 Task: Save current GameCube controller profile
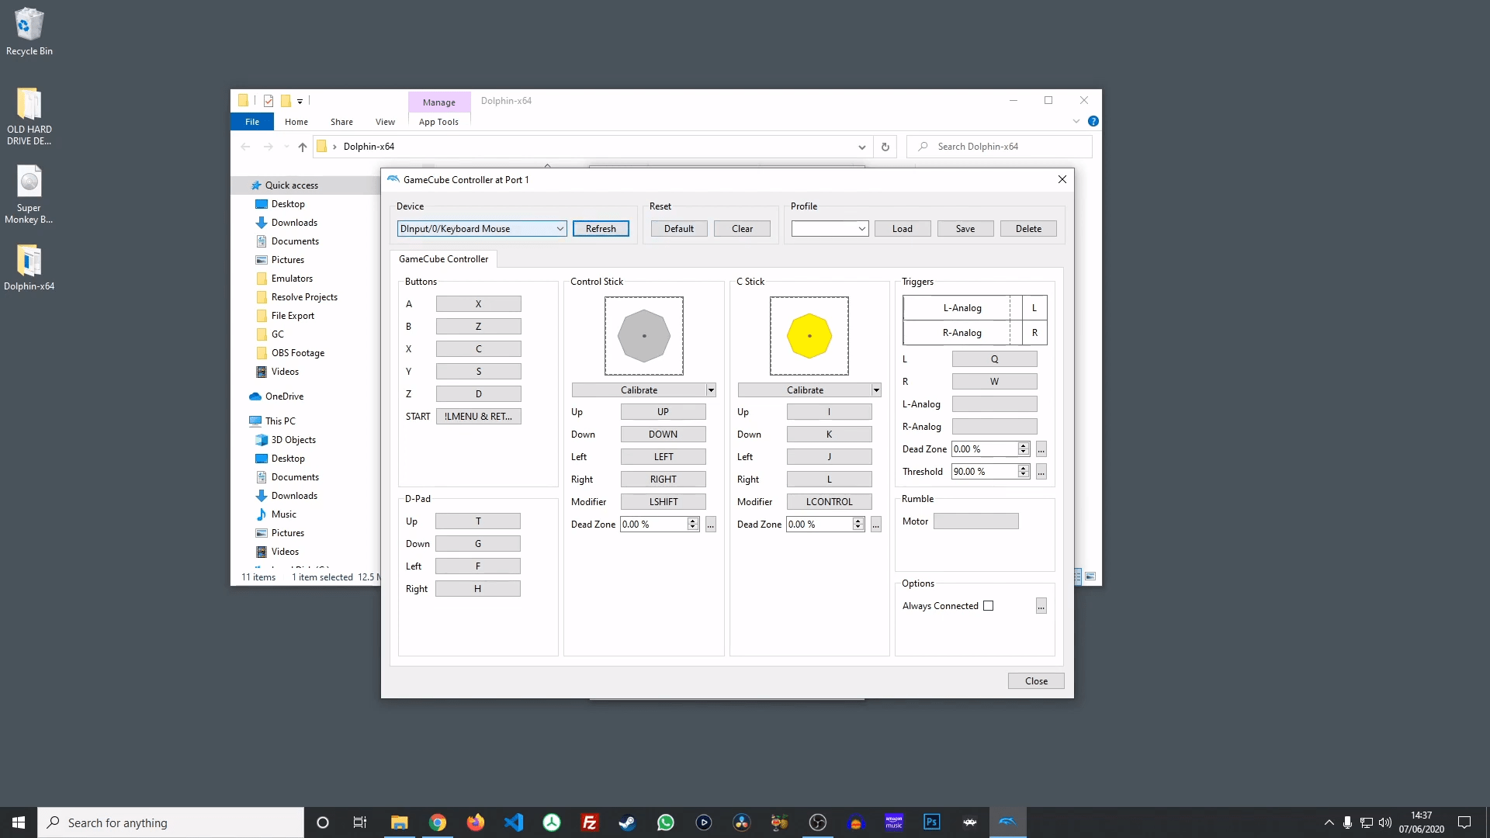click(x=965, y=228)
